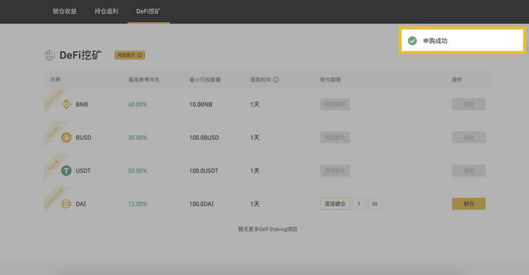Open the 持仓返利 tab
529x275 pixels.
pos(106,12)
